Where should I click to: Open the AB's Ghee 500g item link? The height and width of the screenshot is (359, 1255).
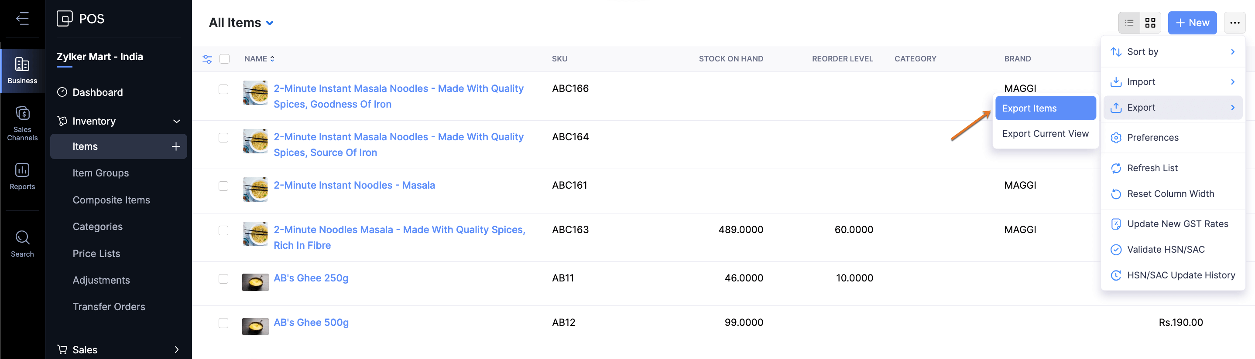[x=311, y=322]
